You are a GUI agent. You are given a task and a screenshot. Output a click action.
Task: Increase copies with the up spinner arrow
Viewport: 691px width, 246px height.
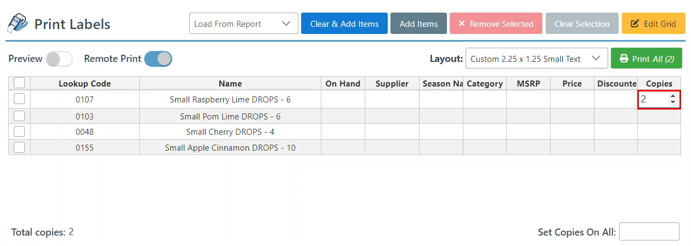(673, 96)
